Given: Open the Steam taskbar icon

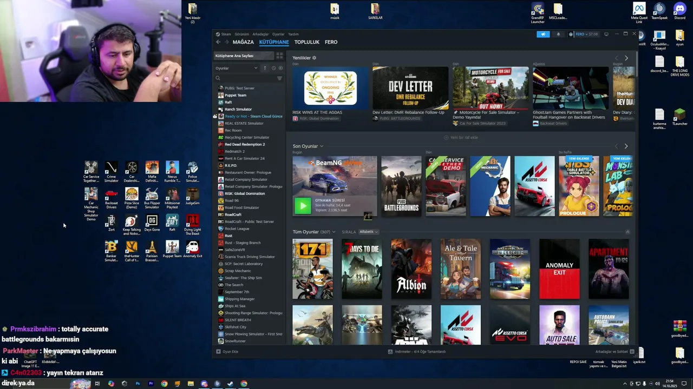Looking at the screenshot, I should 230,384.
